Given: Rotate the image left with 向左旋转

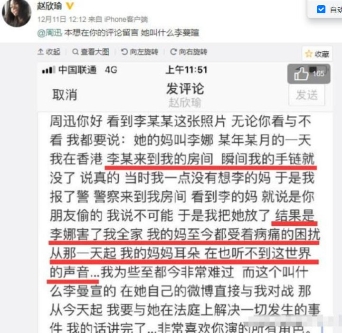Looking at the screenshot, I should point(140,52).
